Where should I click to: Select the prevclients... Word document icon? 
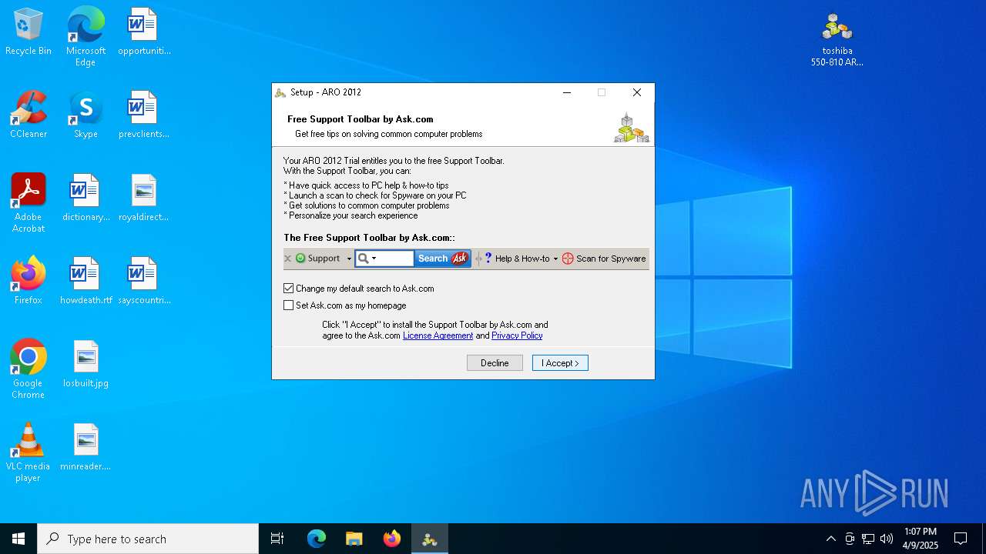(x=143, y=115)
